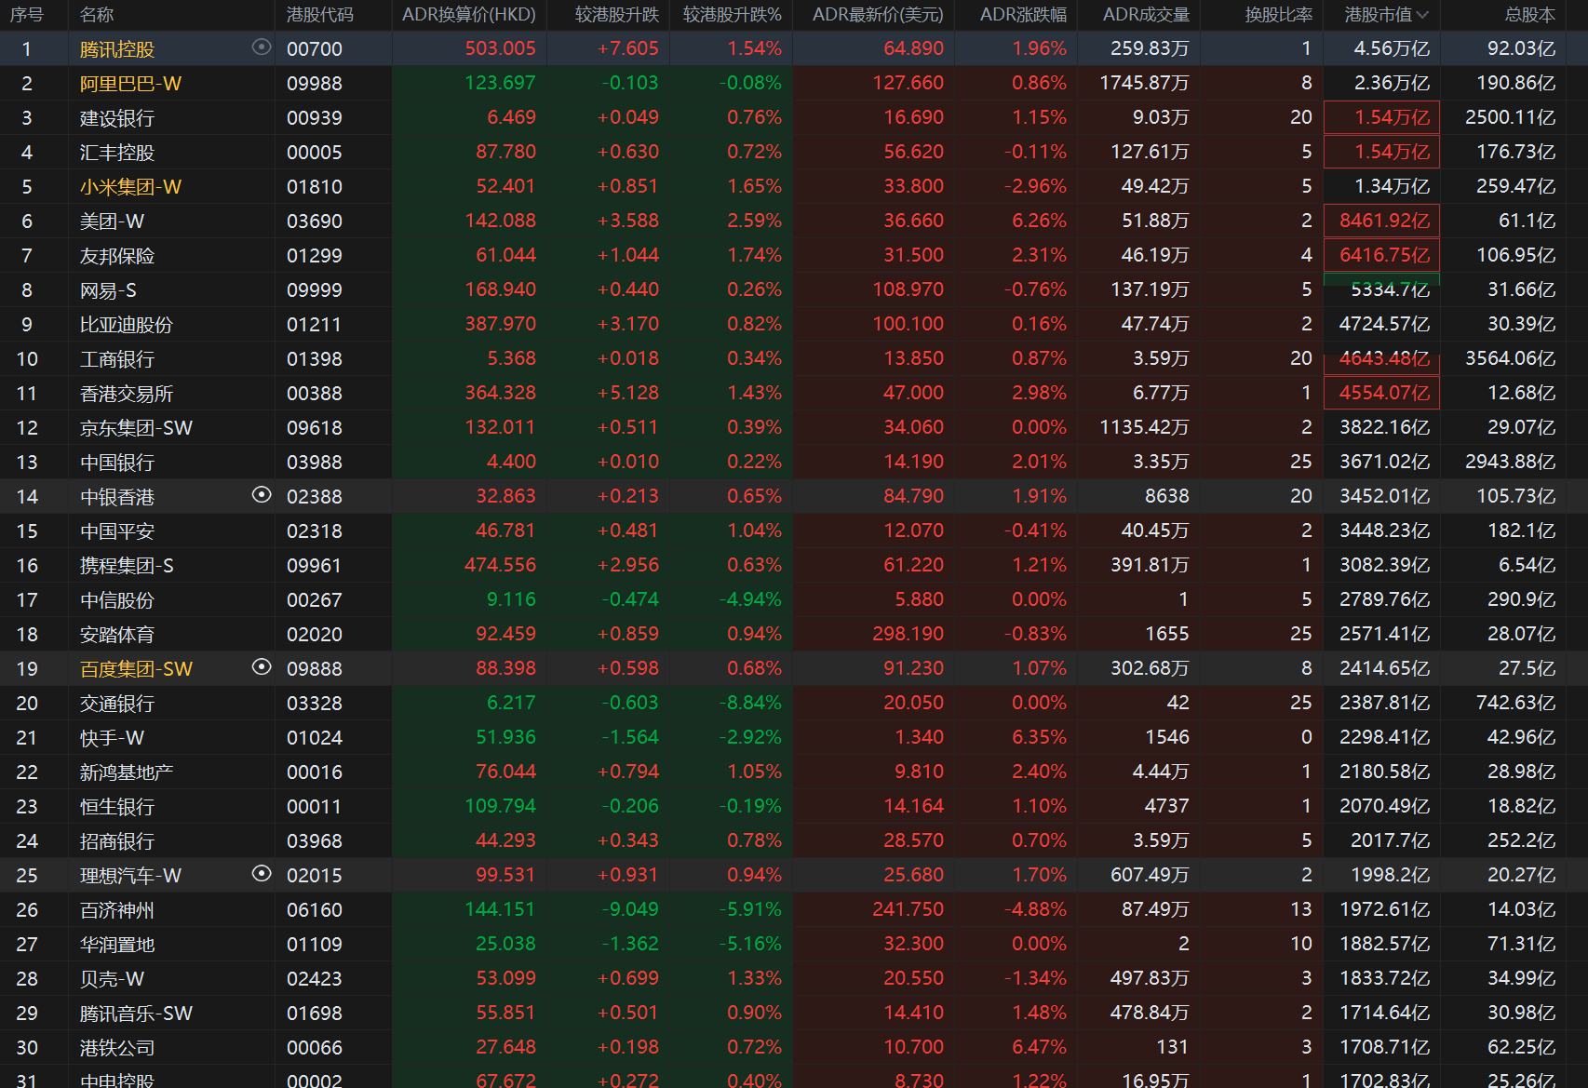The image size is (1588, 1088).
Task: Click total shares value 3564.06亿
Action: pos(1510,358)
